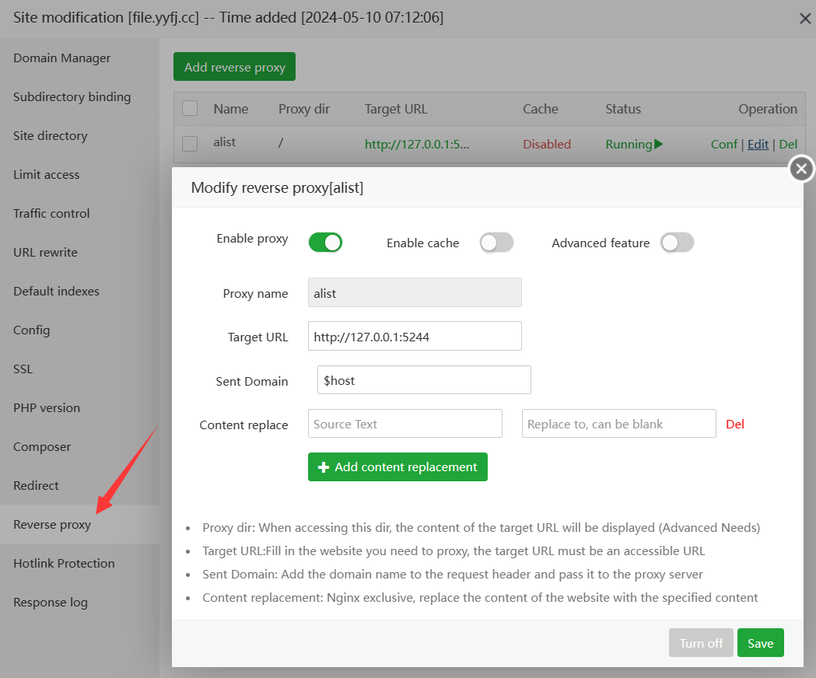
Task: Turn on the Enable cache switch
Action: 496,243
